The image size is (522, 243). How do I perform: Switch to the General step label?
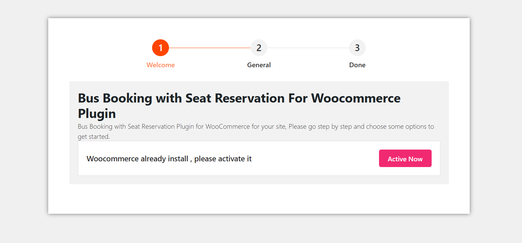pos(259,65)
